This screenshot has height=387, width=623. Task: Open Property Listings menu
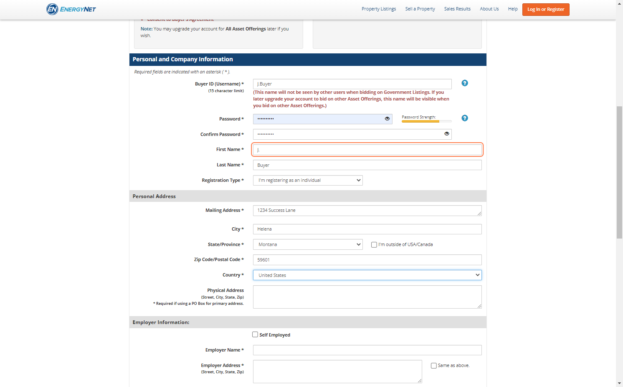(x=379, y=9)
